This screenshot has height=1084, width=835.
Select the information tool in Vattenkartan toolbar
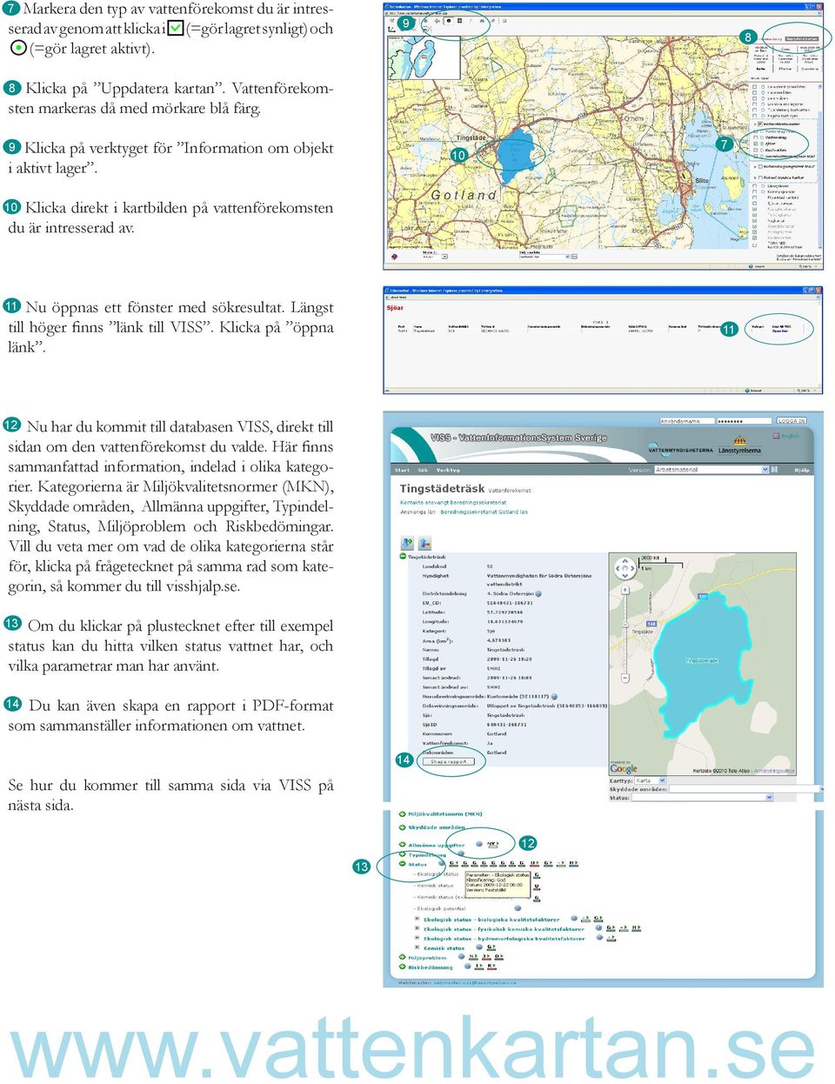coord(449,21)
